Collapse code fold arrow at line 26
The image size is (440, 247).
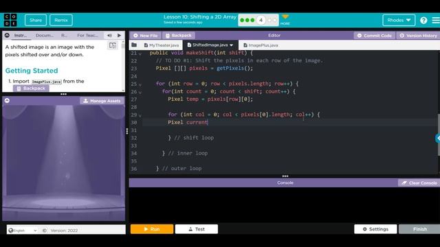click(140, 92)
